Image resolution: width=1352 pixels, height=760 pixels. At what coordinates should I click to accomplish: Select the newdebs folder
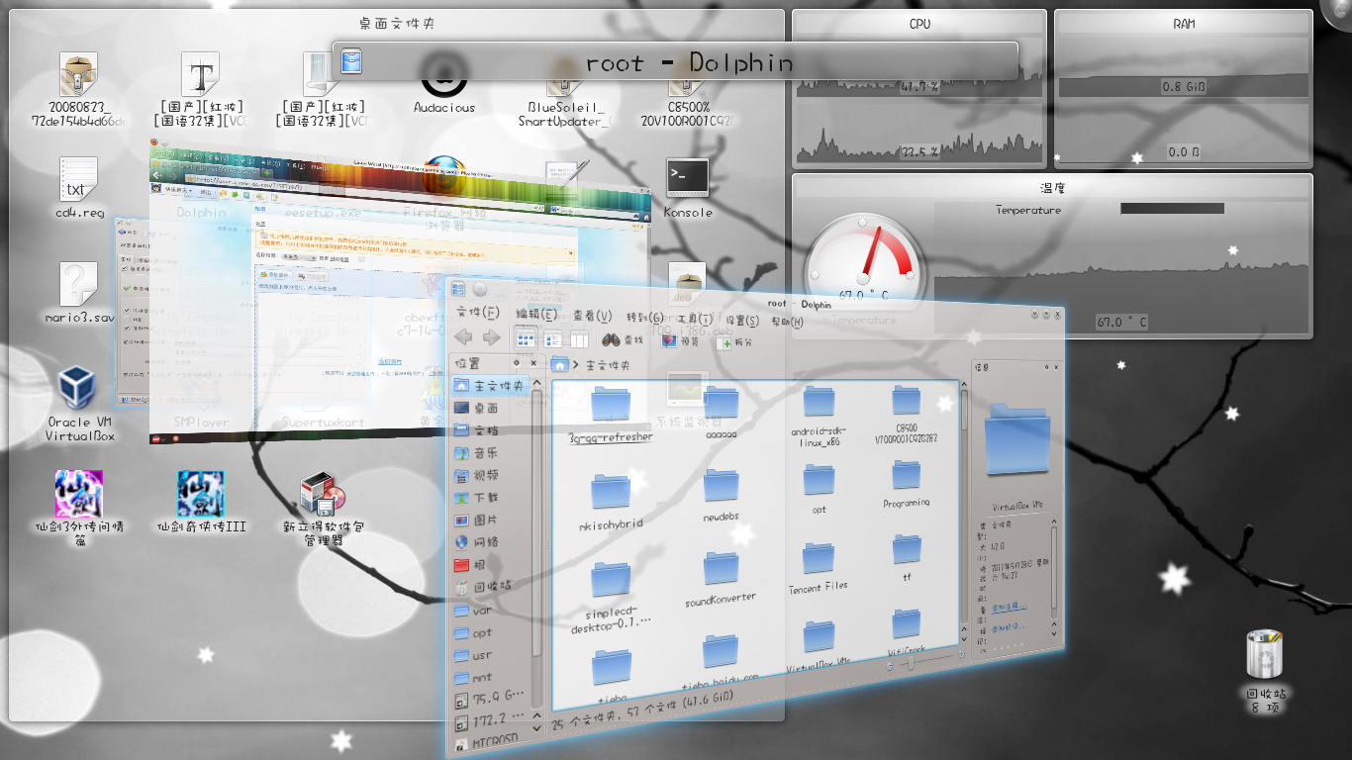[722, 497]
